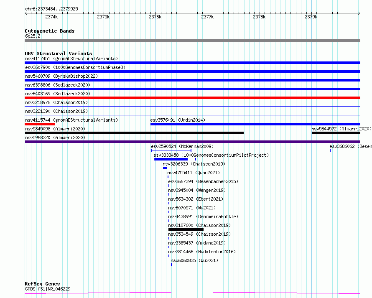Click the Cytogenetic Bands track title
Screen dimensions: 372x298
coord(50,31)
